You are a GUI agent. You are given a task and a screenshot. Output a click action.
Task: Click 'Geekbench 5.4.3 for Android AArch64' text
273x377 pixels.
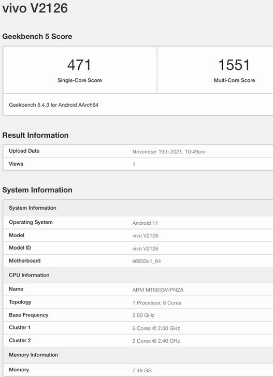tap(54, 105)
